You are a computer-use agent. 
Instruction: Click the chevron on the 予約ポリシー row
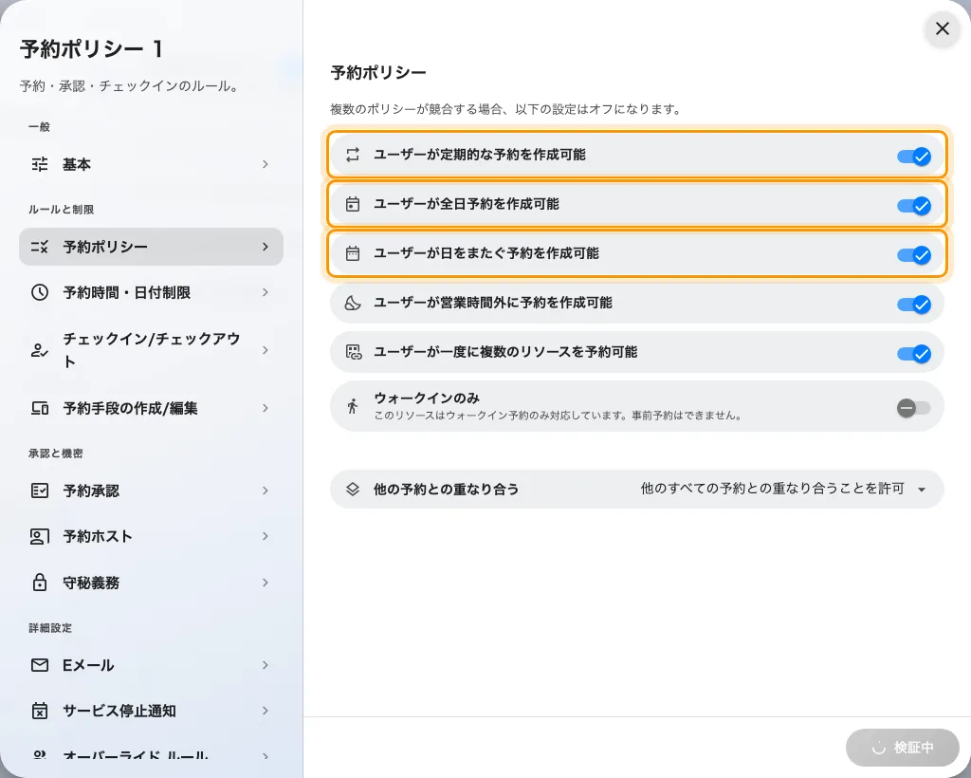[266, 247]
